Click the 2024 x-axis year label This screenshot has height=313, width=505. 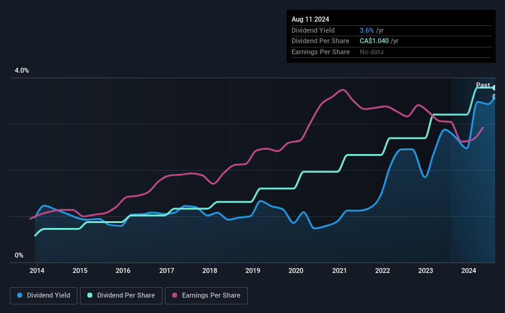point(469,270)
